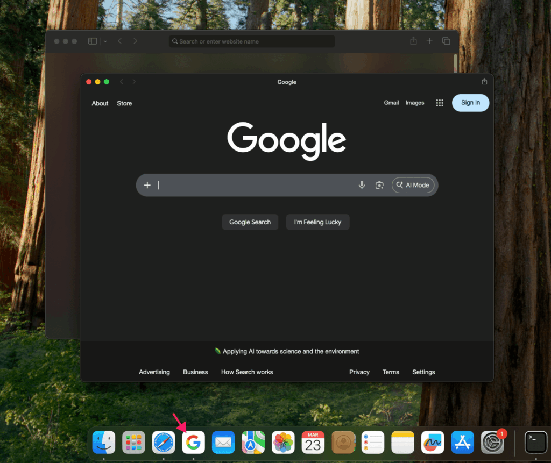This screenshot has height=463, width=551.
Task: Open Launchpad from the Dock
Action: [133, 442]
